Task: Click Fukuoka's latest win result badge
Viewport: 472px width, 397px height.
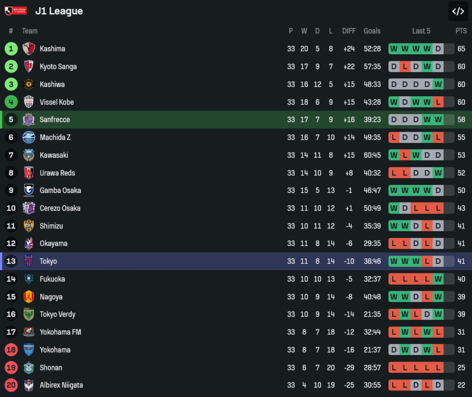Action: (438, 279)
